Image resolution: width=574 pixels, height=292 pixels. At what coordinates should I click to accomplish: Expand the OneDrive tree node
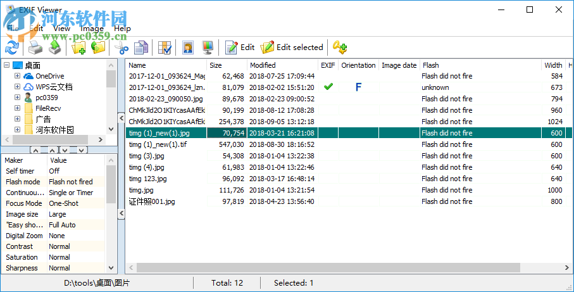[17, 76]
